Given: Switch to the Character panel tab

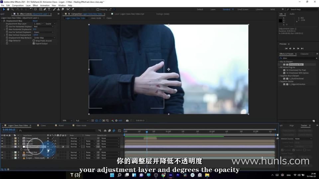Looking at the screenshot, I should (304, 54).
